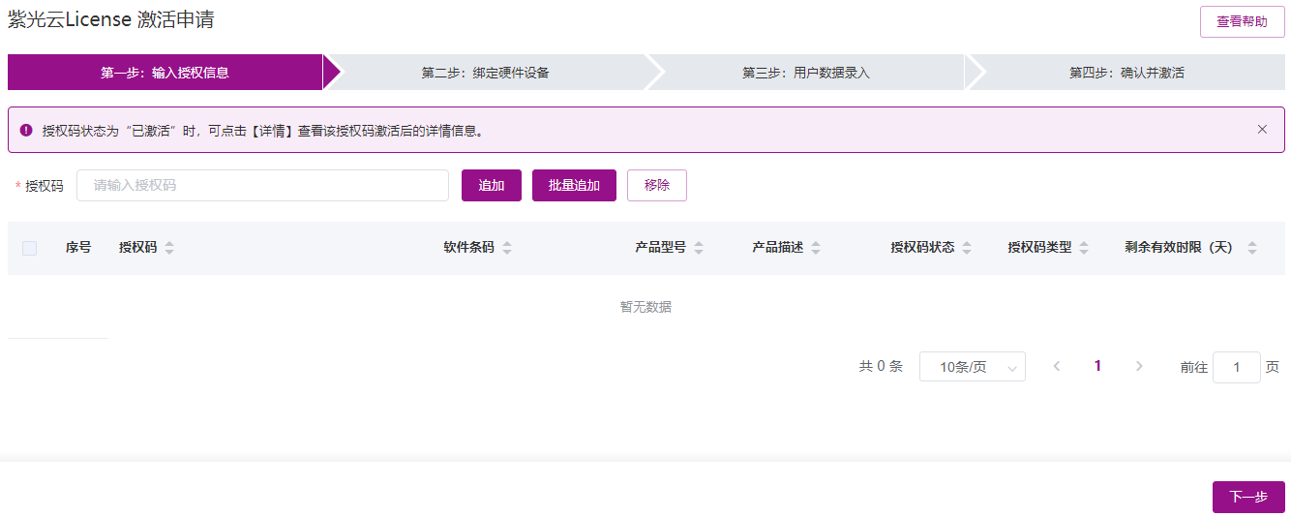The image size is (1291, 517).
Task: Proceed with 下一步 button
Action: (x=1248, y=497)
